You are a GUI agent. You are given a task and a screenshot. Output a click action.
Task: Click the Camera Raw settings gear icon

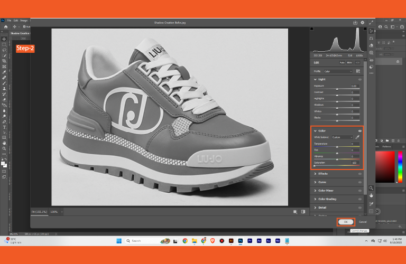363,23
